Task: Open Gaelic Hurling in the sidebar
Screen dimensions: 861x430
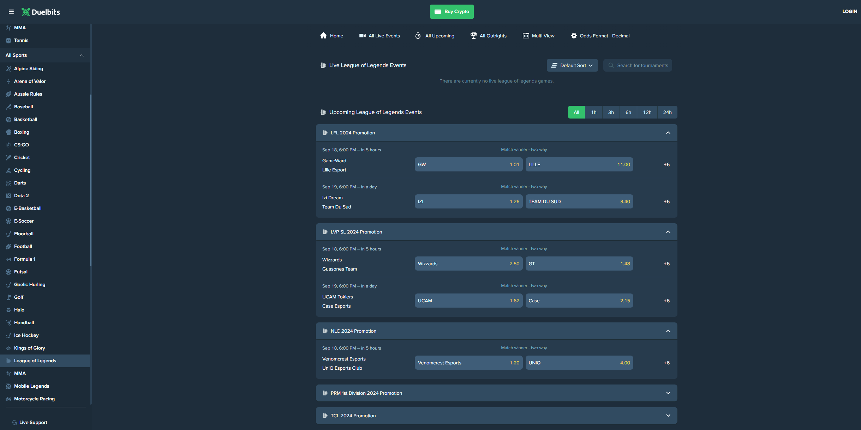Action: 45,285
